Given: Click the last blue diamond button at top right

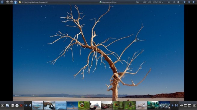Looking at the screenshot, I should (x=194, y=2).
